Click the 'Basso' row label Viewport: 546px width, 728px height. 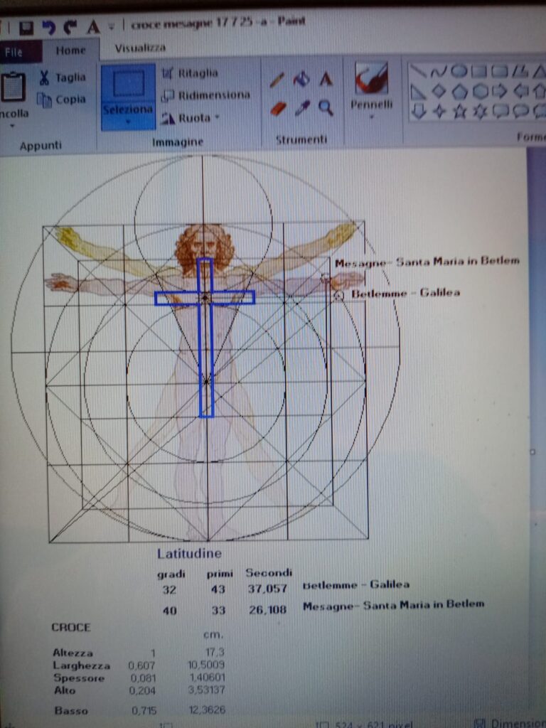[x=70, y=711]
